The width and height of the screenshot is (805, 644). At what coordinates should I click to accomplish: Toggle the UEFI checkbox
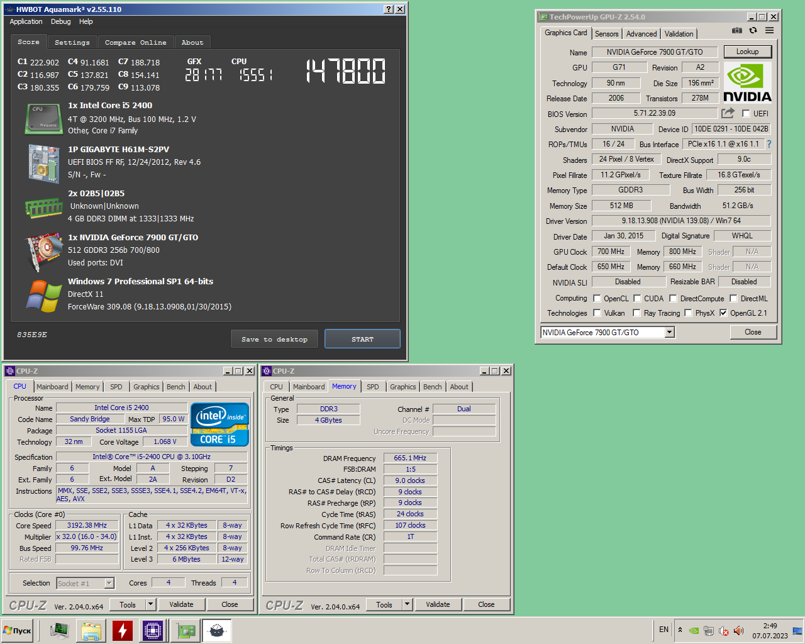coord(746,114)
